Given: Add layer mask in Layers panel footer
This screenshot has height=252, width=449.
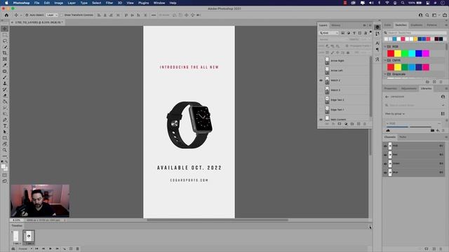Looking at the screenshot, I should pyautogui.click(x=340, y=124).
